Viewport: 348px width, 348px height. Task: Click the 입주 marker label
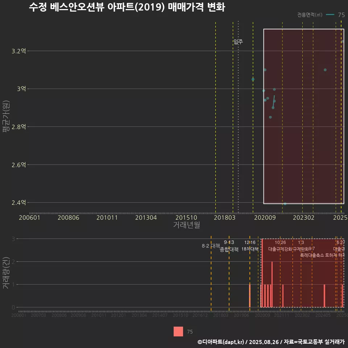pyautogui.click(x=239, y=41)
